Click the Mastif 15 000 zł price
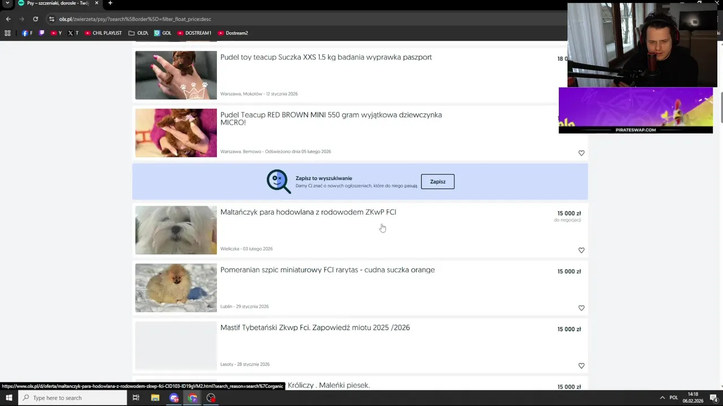 click(x=569, y=329)
